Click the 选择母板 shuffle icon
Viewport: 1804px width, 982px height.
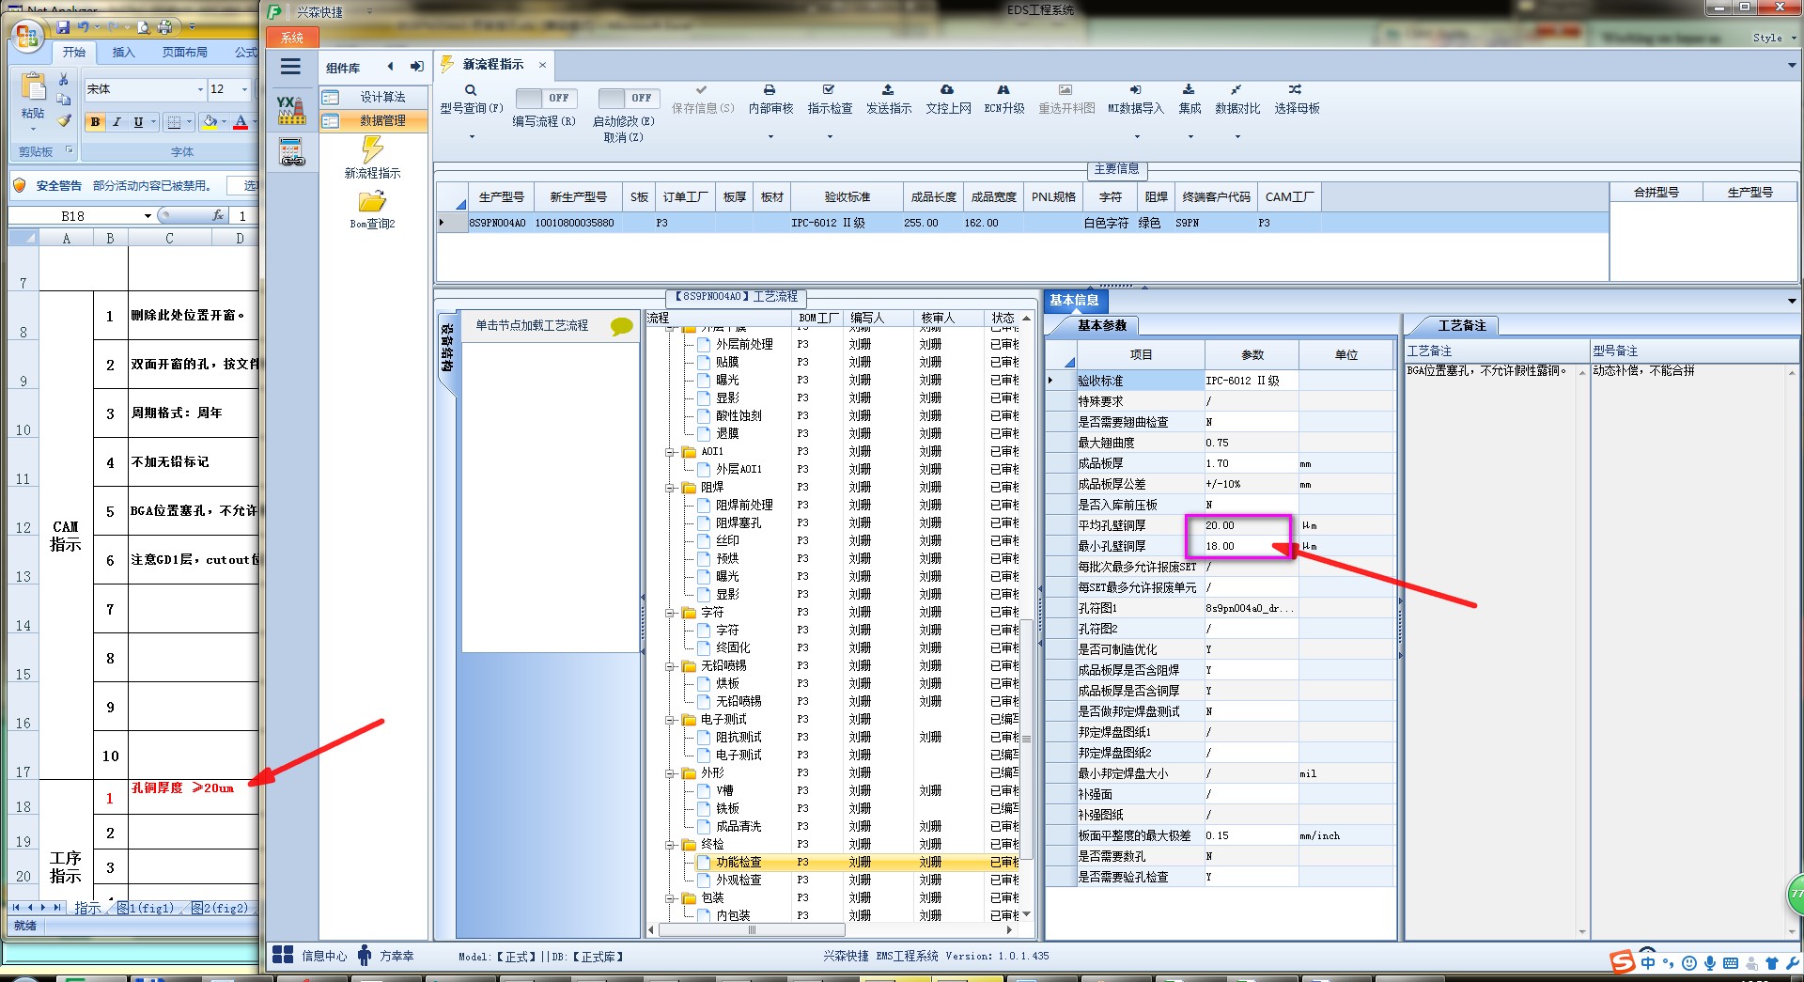click(1296, 90)
